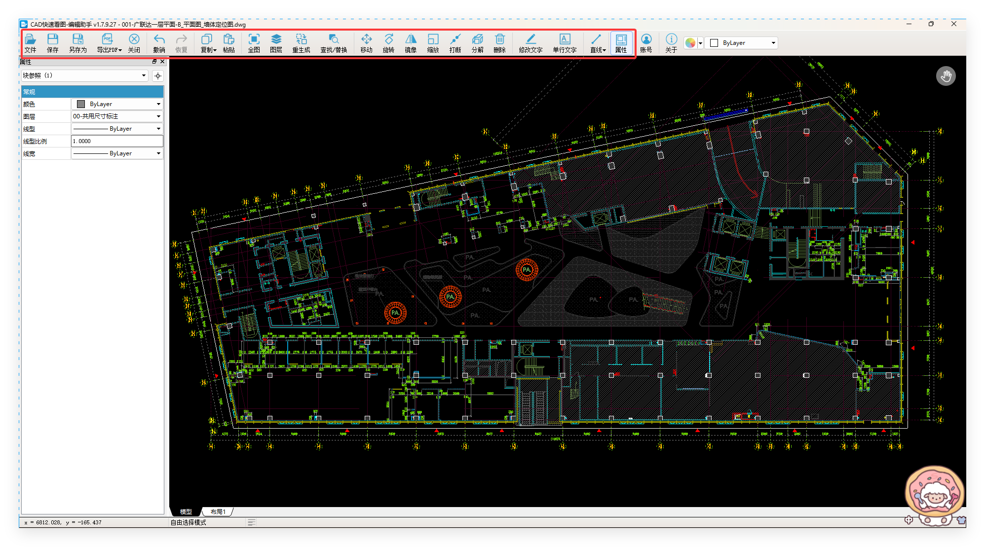Open 查找/替换 find and replace
This screenshot has height=547, width=985.
click(x=334, y=43)
